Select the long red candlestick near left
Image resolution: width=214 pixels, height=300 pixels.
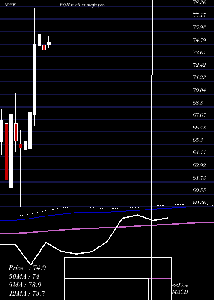pyautogui.click(x=6, y=152)
